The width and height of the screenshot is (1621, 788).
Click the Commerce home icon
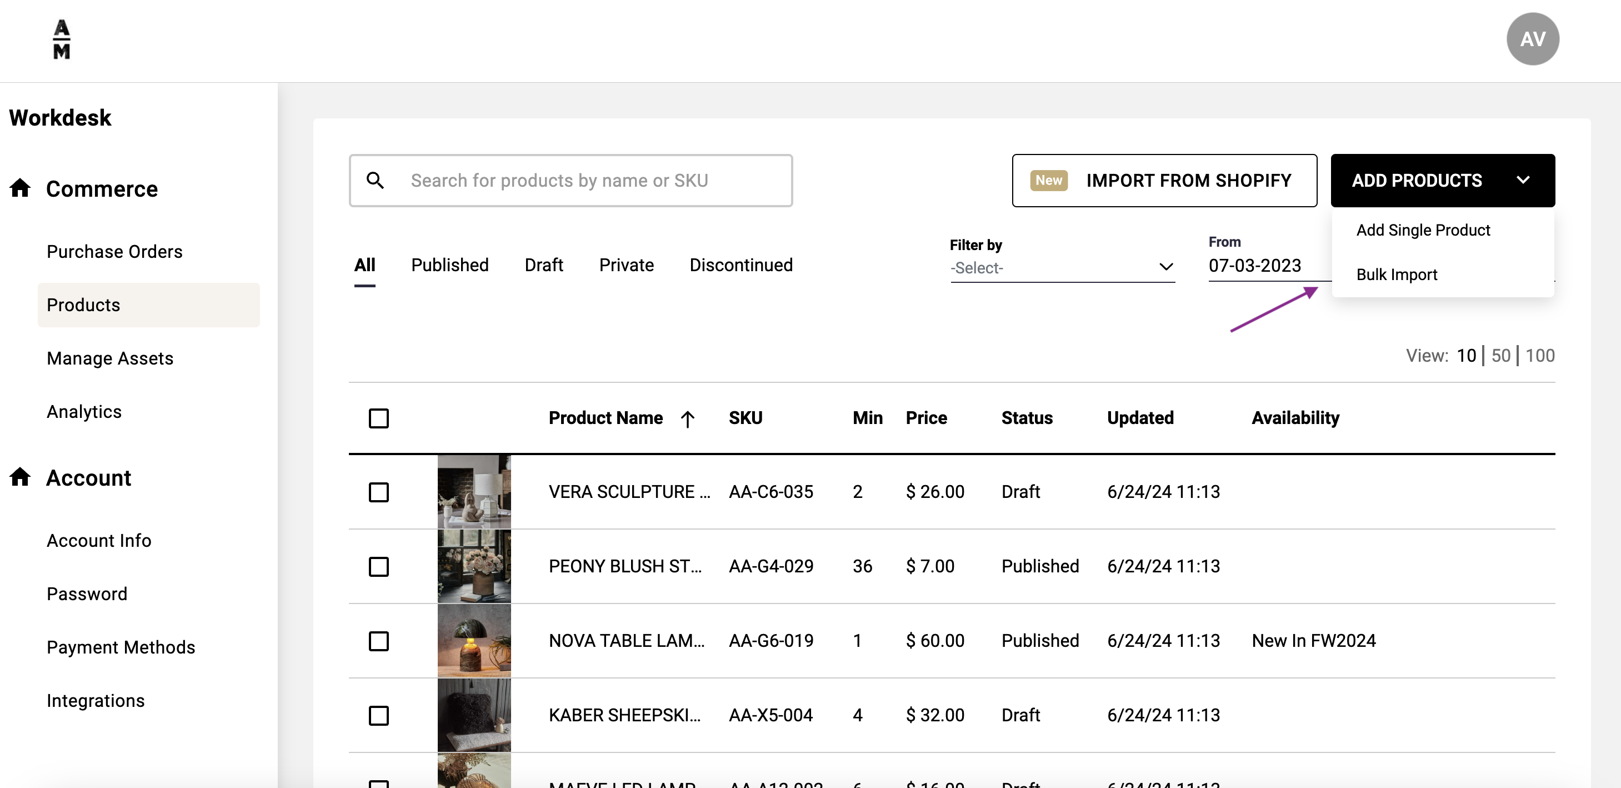click(20, 188)
